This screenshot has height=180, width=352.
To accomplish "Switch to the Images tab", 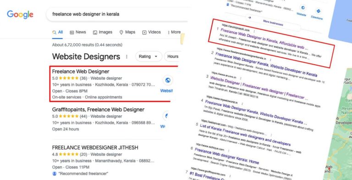I will click(103, 32).
